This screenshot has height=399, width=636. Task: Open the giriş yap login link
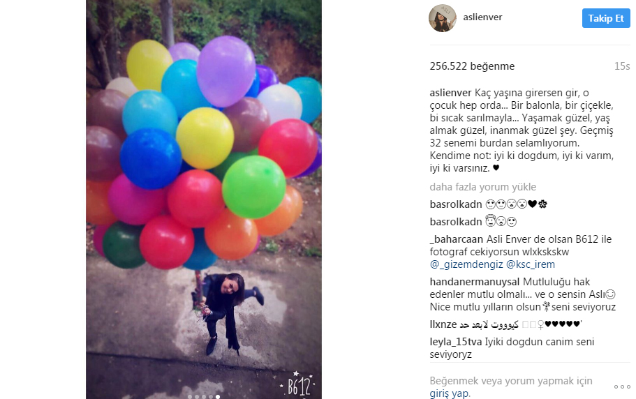[x=449, y=393]
